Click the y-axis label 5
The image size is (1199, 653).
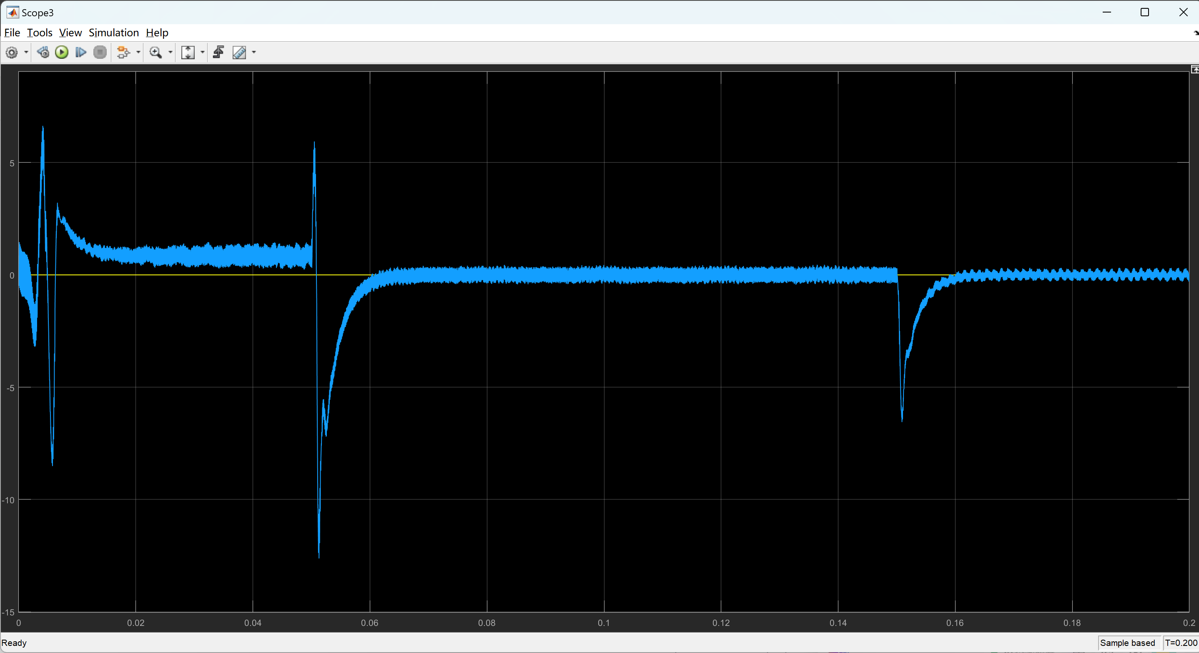click(12, 163)
